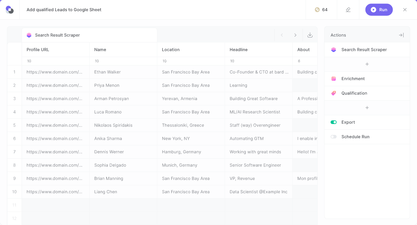Run the workflow

click(379, 10)
